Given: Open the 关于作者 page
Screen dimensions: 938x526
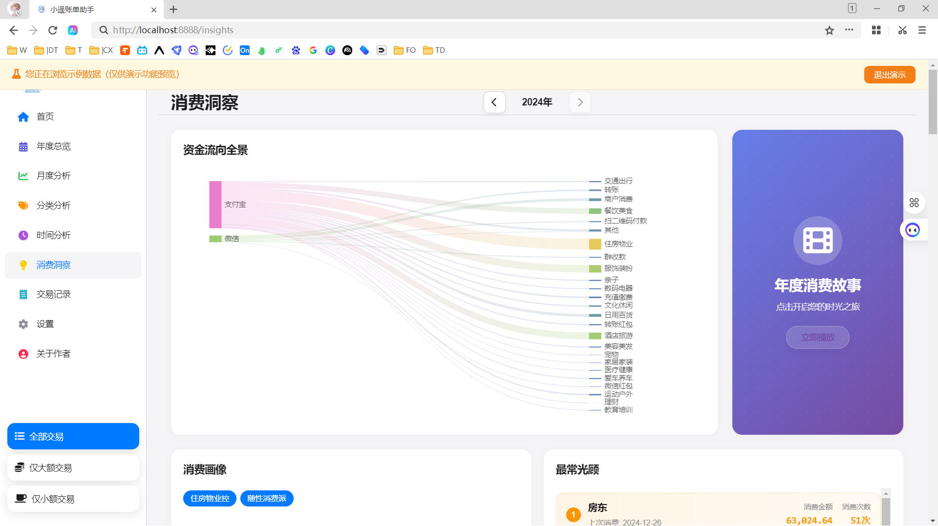Looking at the screenshot, I should coord(53,354).
